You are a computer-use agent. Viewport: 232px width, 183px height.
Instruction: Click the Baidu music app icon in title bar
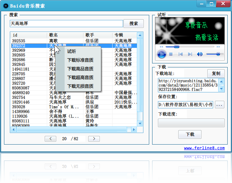(x=5, y=6)
